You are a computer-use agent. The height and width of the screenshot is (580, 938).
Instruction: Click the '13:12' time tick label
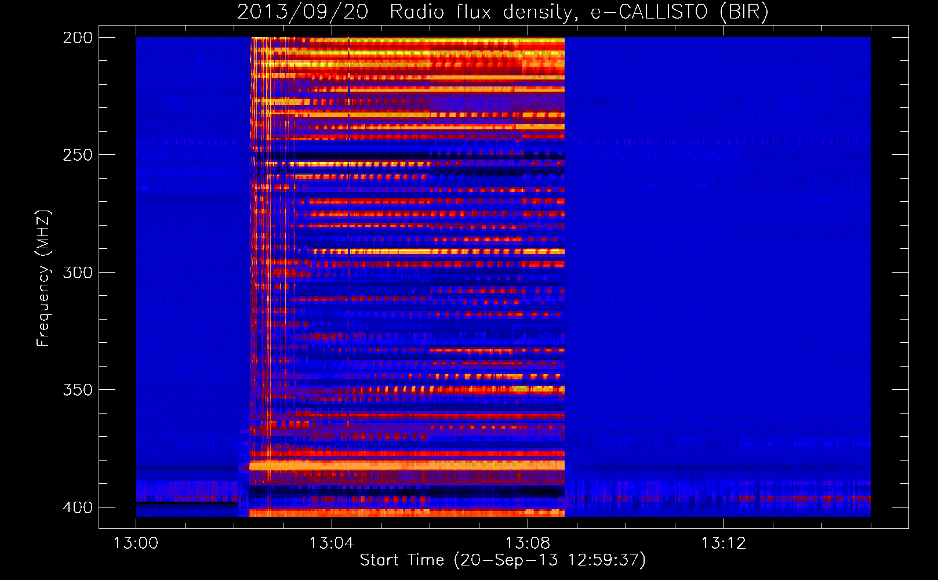click(724, 543)
